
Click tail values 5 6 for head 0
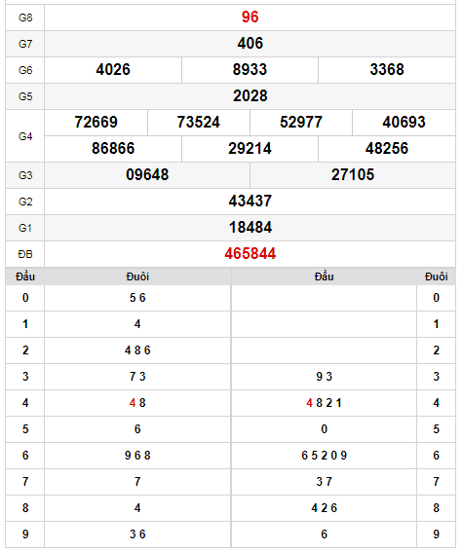point(137,298)
